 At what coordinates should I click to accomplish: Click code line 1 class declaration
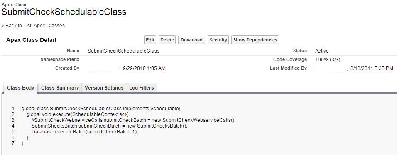101,109
